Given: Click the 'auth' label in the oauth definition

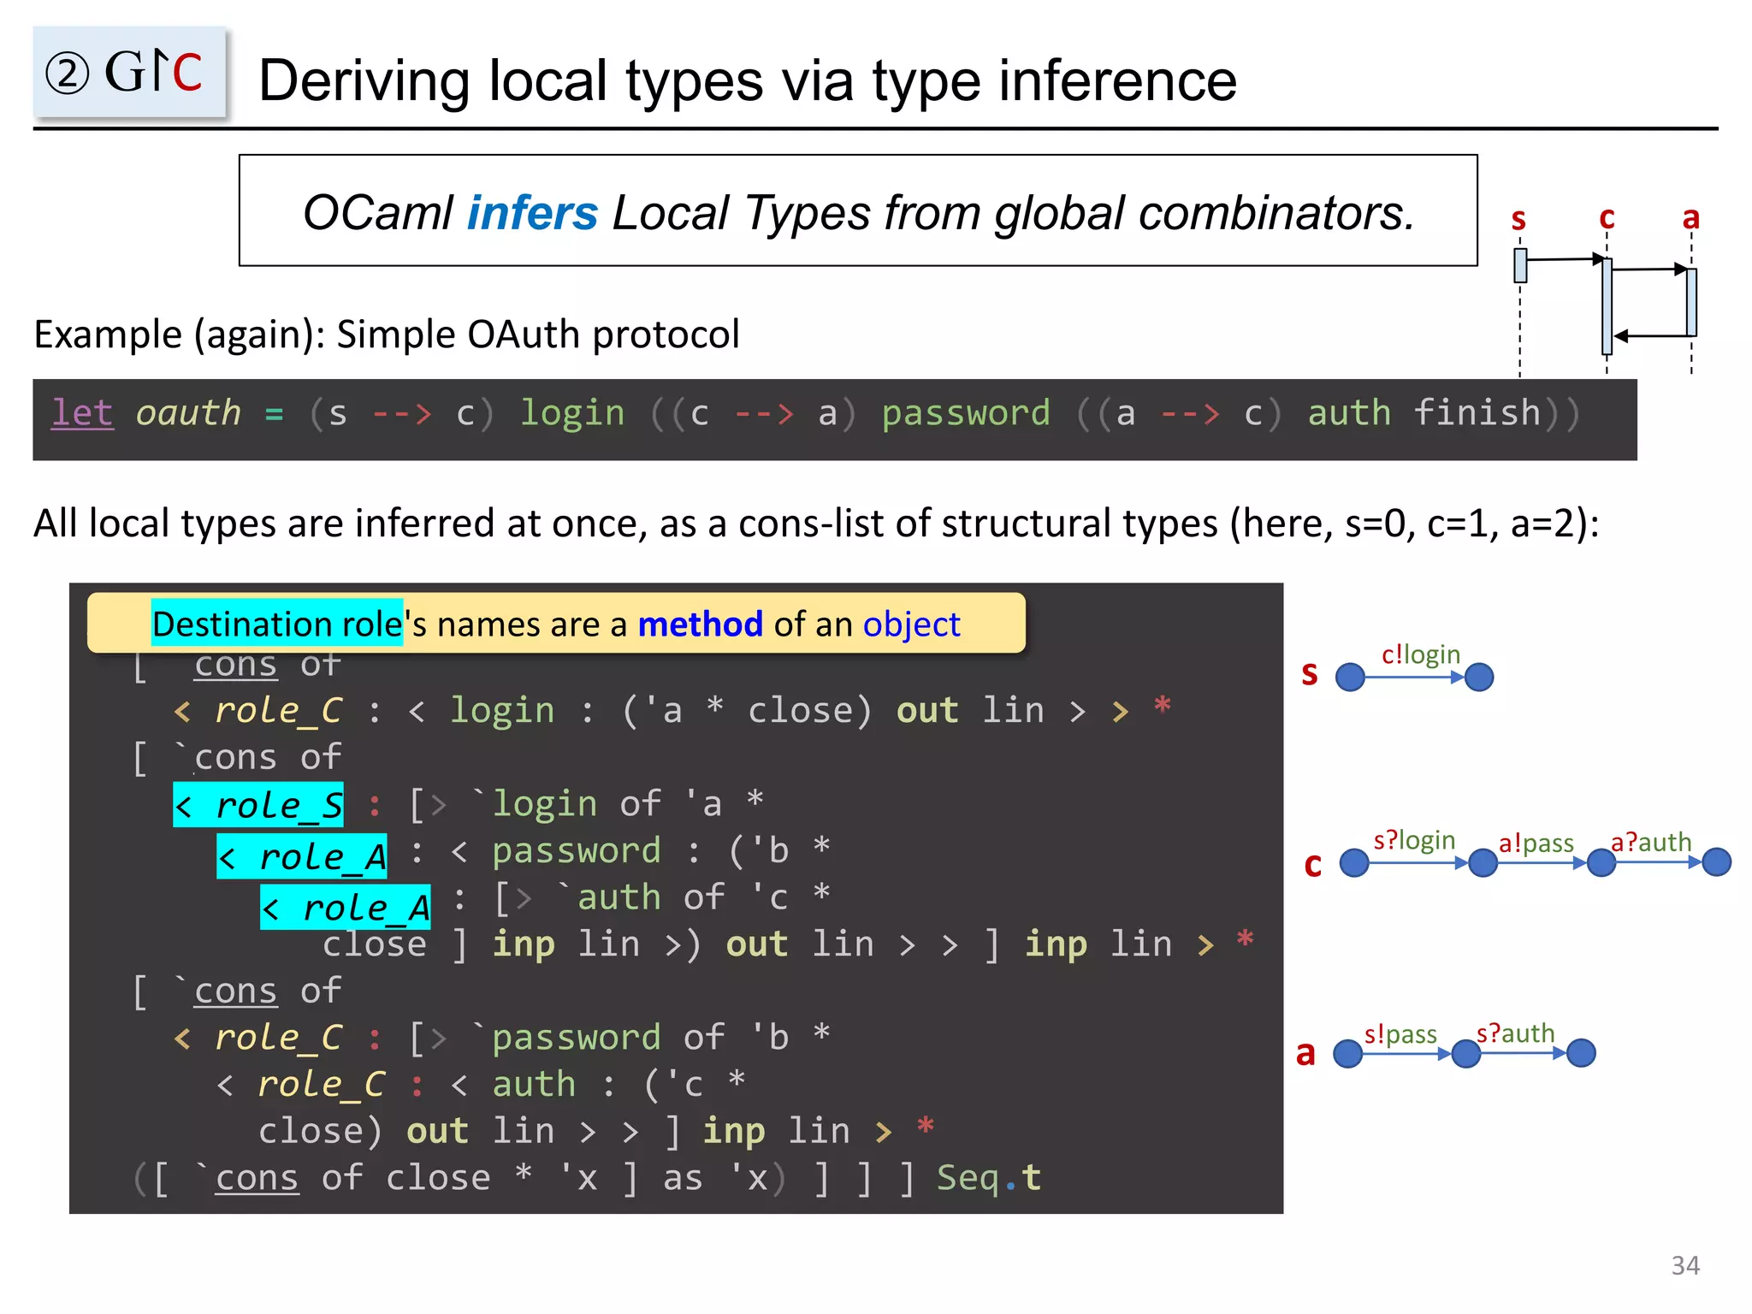Looking at the screenshot, I should click(1349, 413).
